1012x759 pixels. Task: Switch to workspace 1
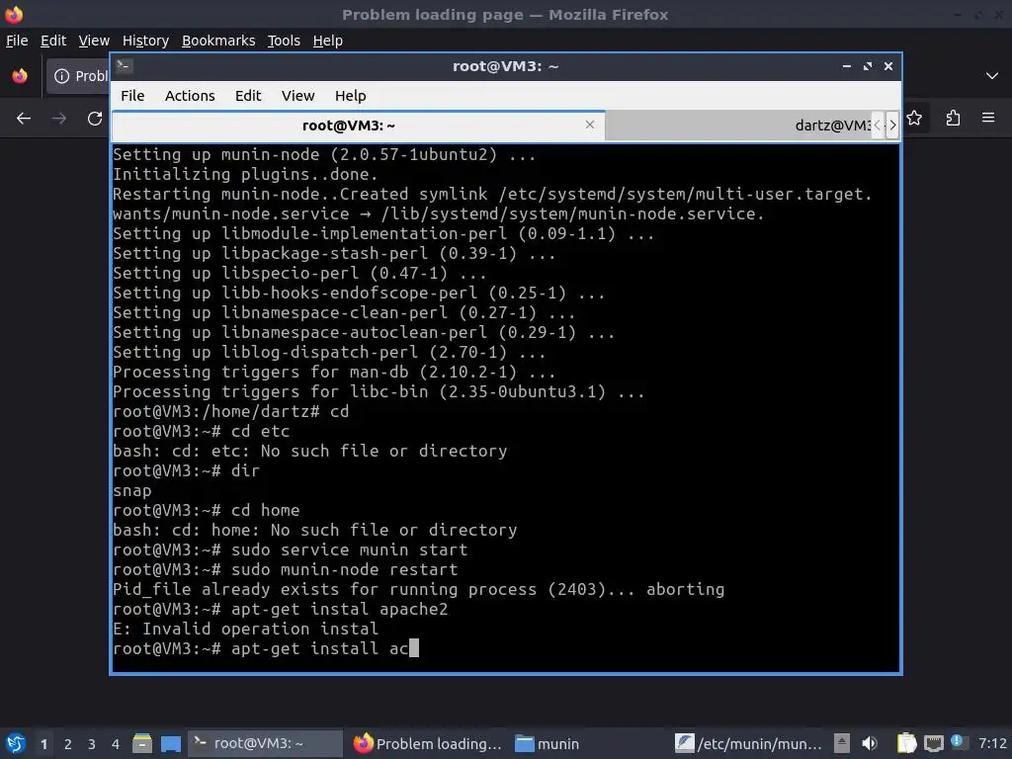pos(43,744)
